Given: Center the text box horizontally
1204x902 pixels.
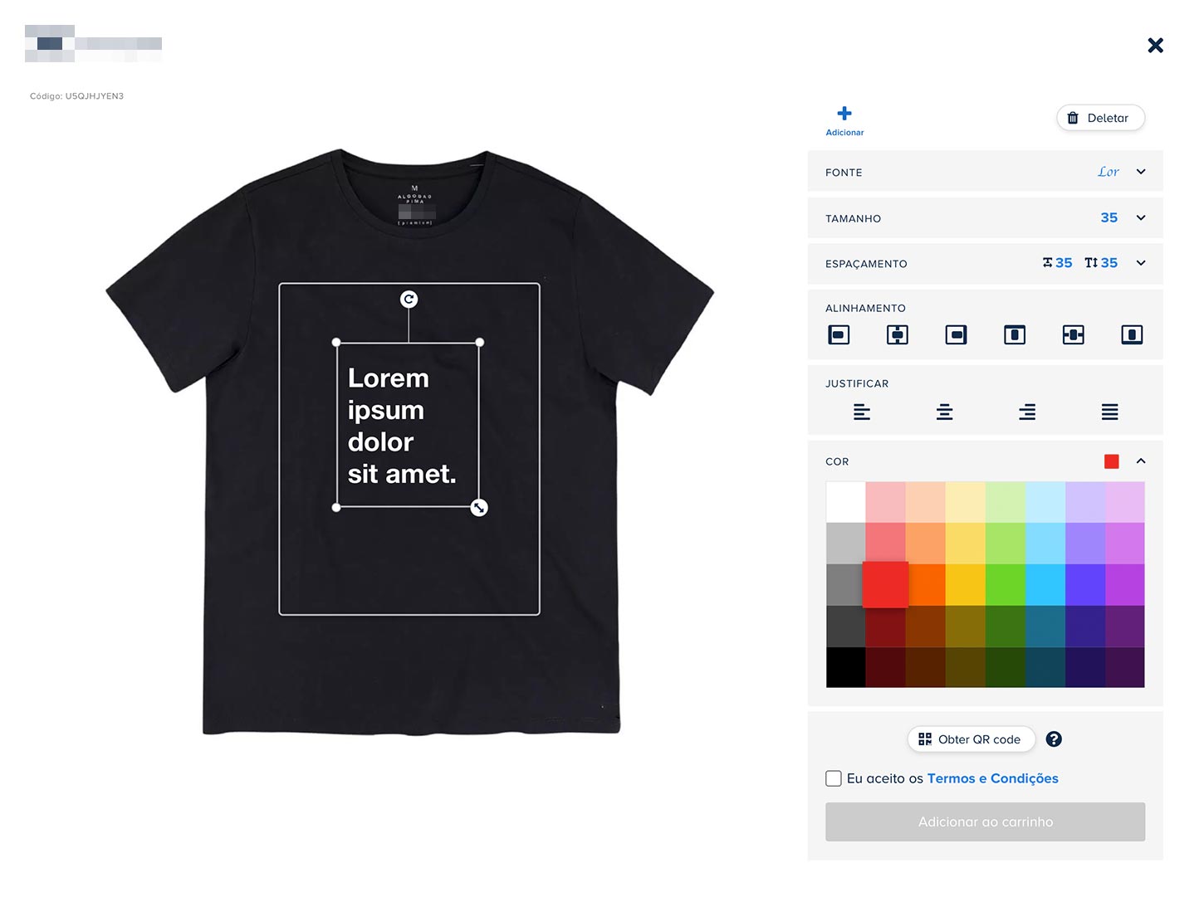Looking at the screenshot, I should coord(897,335).
